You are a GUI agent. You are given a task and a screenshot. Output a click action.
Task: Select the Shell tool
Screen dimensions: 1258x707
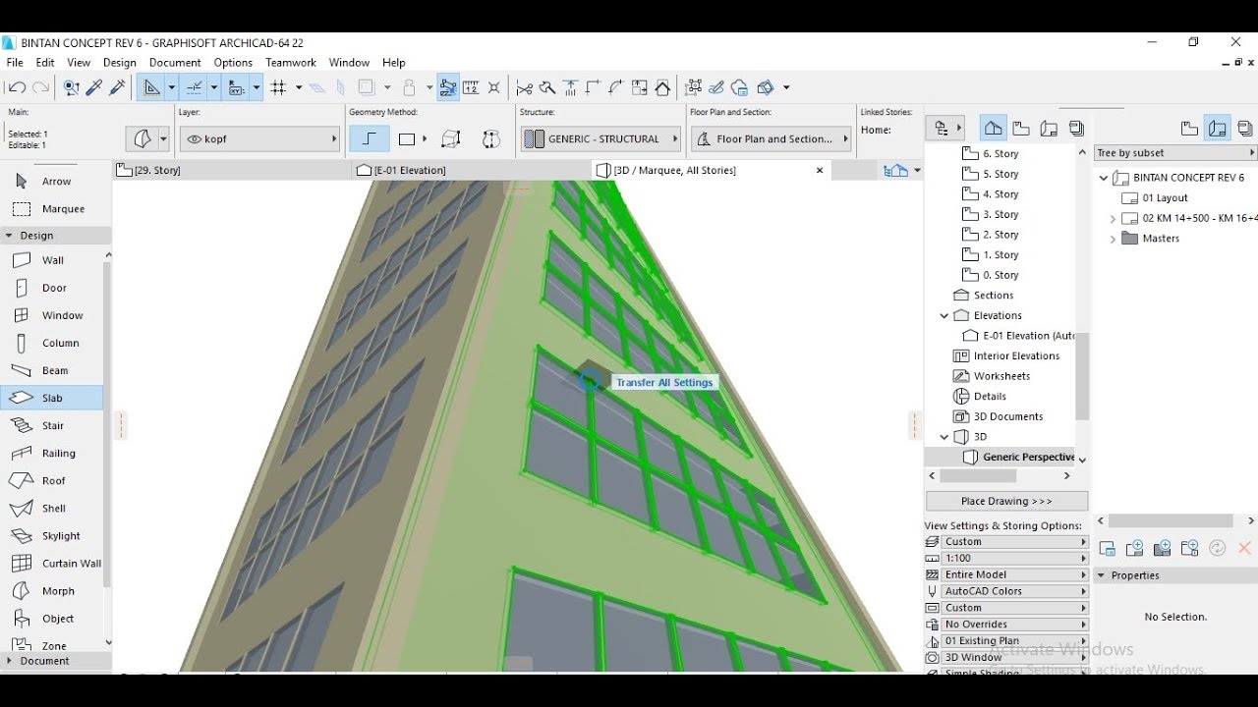coord(52,508)
